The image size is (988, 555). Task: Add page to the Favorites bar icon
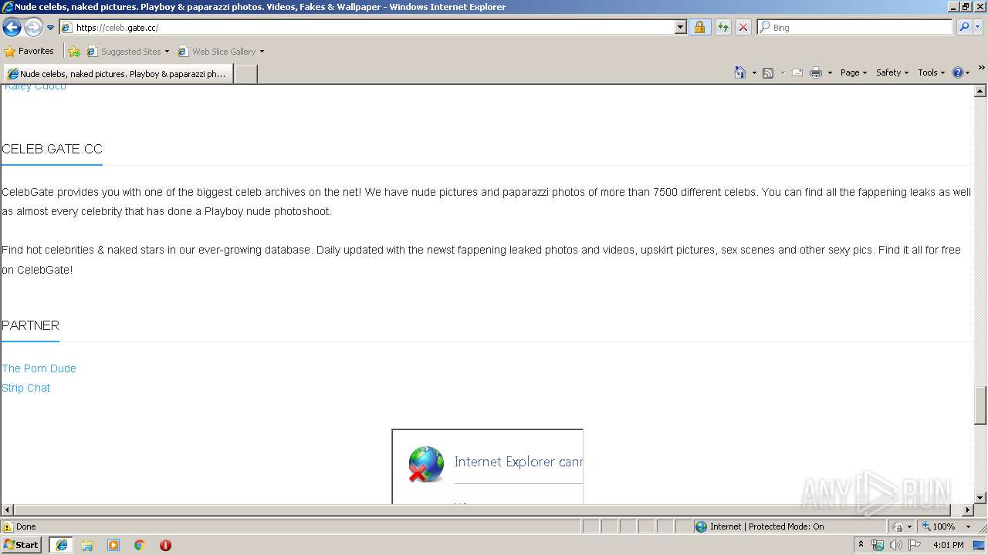(x=74, y=52)
